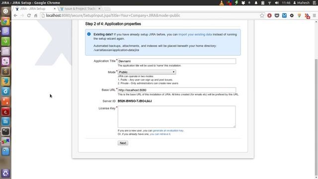The height and width of the screenshot is (179, 318).
Task: Open the notification bell tray icon
Action: tap(256, 3)
